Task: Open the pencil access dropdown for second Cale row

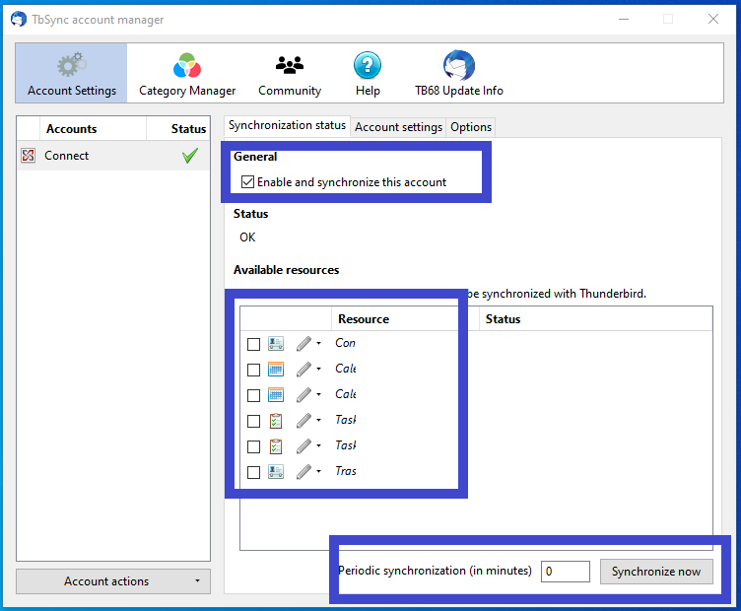Action: point(308,394)
